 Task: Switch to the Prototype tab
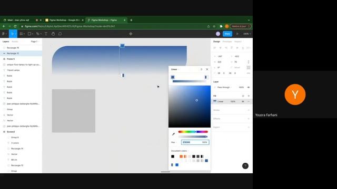click(x=227, y=41)
